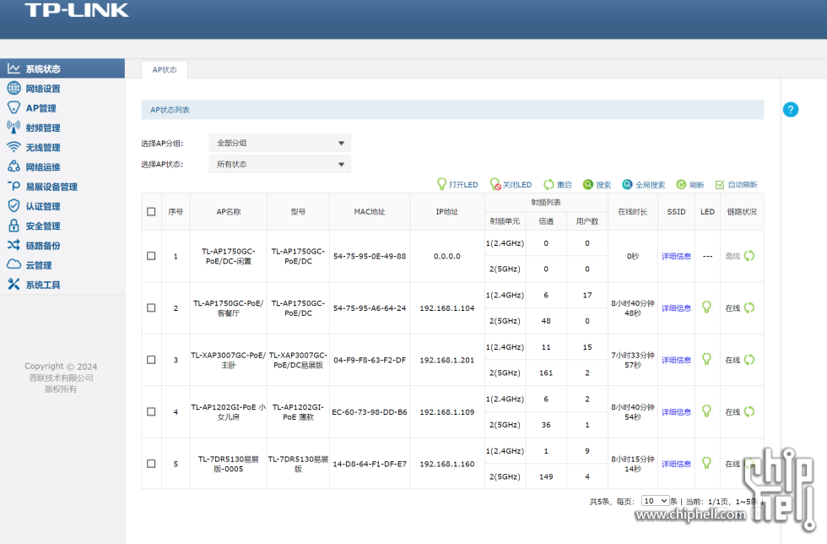Image resolution: width=827 pixels, height=544 pixels.
Task: Open 网络设置 globe icon in sidebar
Action: click(14, 88)
